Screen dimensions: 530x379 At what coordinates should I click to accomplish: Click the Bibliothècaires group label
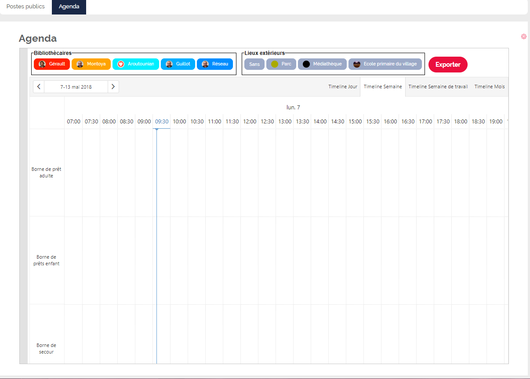pos(53,53)
